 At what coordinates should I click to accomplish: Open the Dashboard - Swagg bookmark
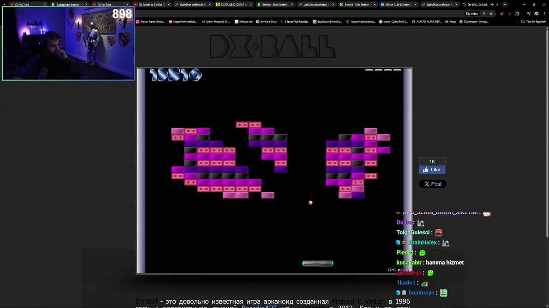[474, 21]
